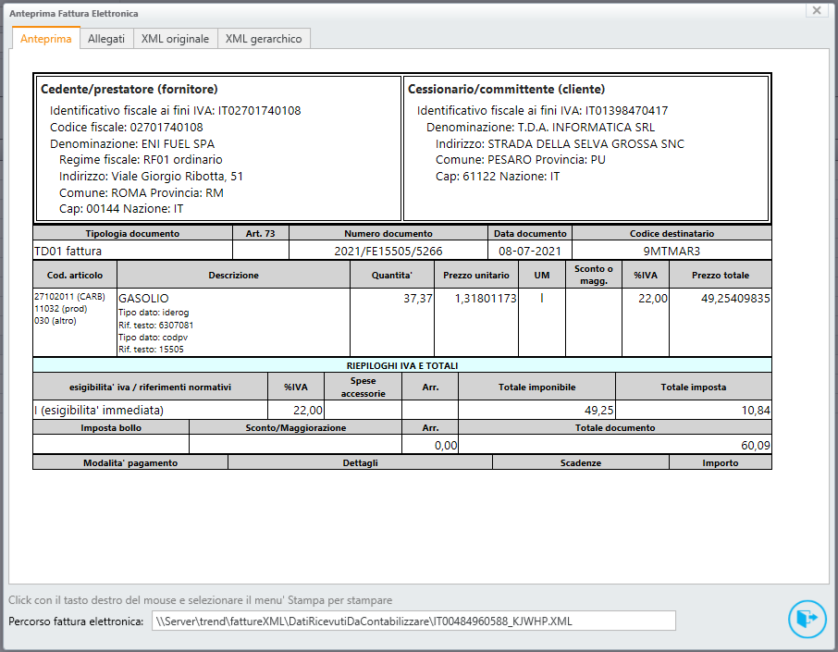Click the GASOLIO description text
Screen dimensions: 838x652
click(143, 298)
